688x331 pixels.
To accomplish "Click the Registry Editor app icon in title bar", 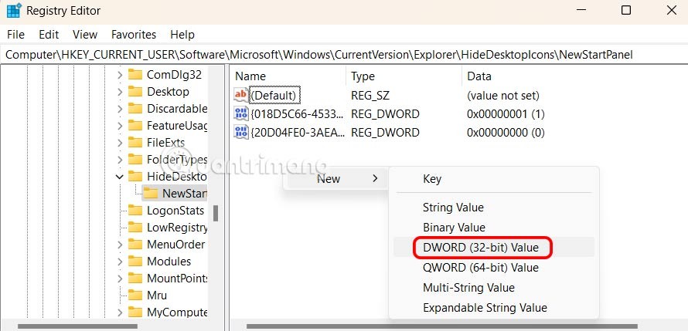I will 14,12.
